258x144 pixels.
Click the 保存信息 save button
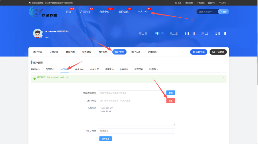coord(105,139)
